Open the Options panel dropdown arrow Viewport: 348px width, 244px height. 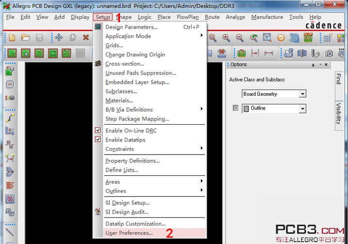[320, 64]
